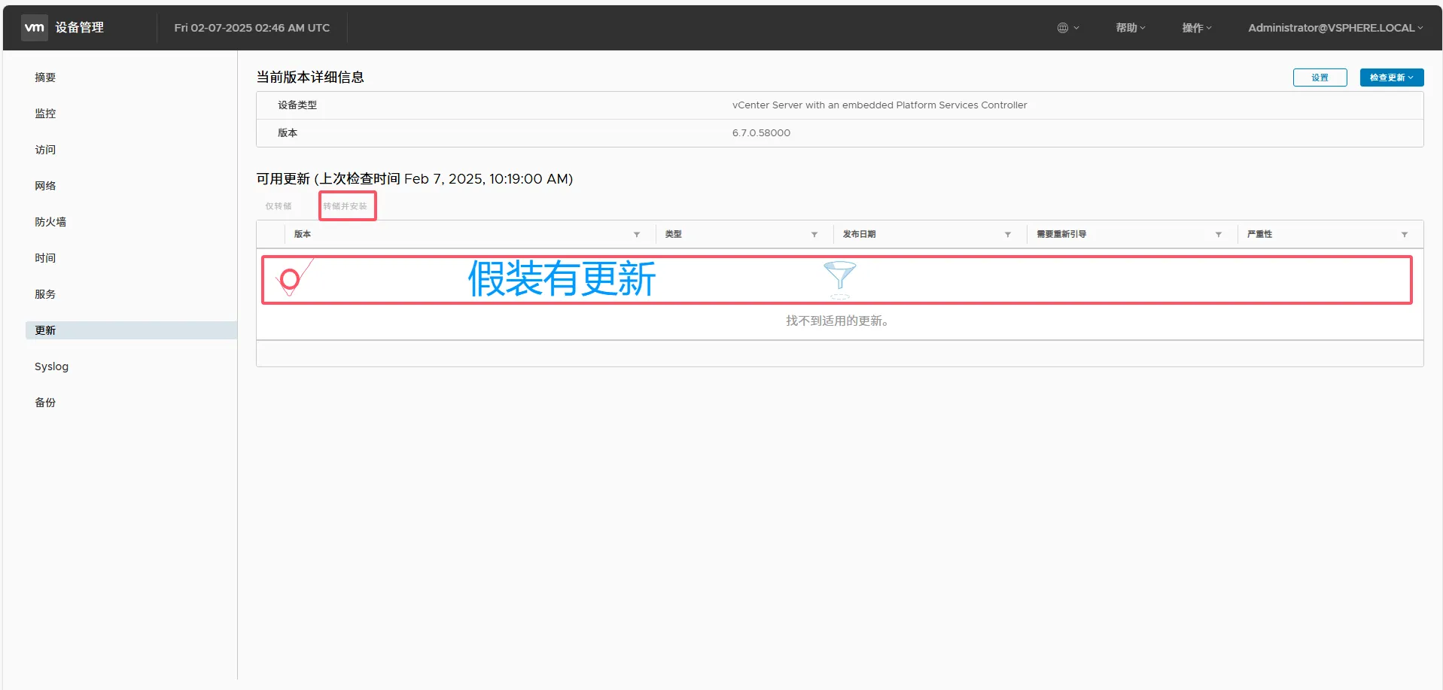This screenshot has width=1443, height=690.
Task: Open the 网络 networking page
Action: 45,186
